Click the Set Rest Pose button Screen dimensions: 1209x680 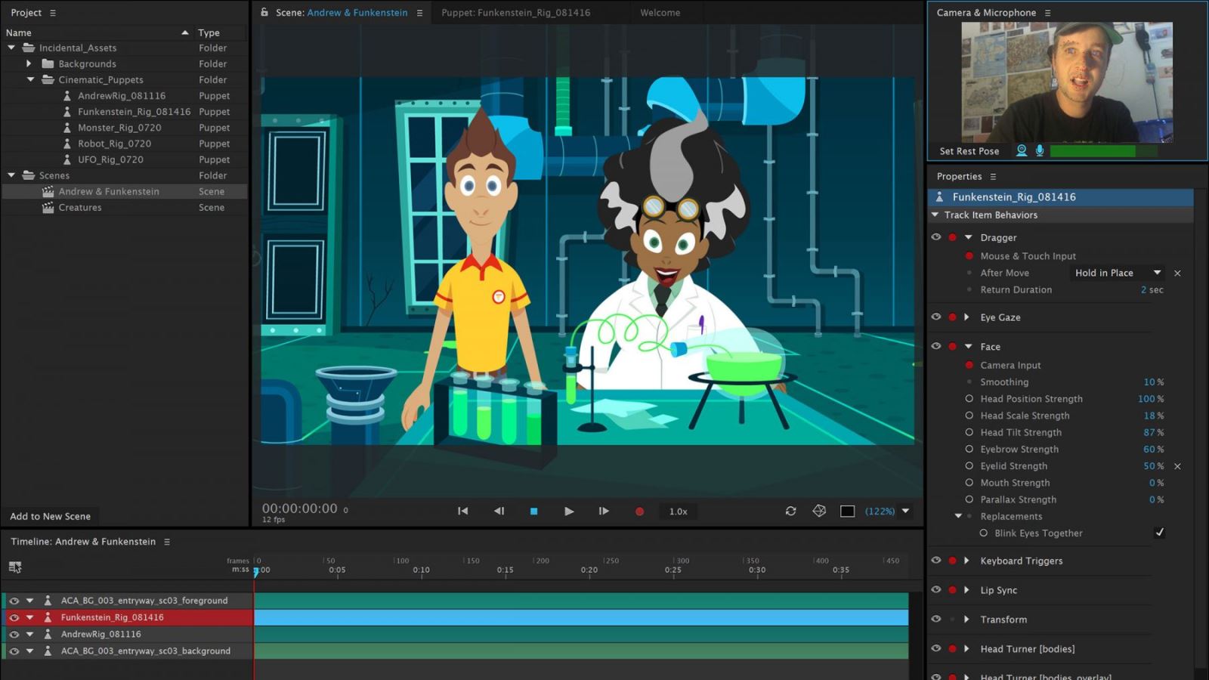(969, 151)
